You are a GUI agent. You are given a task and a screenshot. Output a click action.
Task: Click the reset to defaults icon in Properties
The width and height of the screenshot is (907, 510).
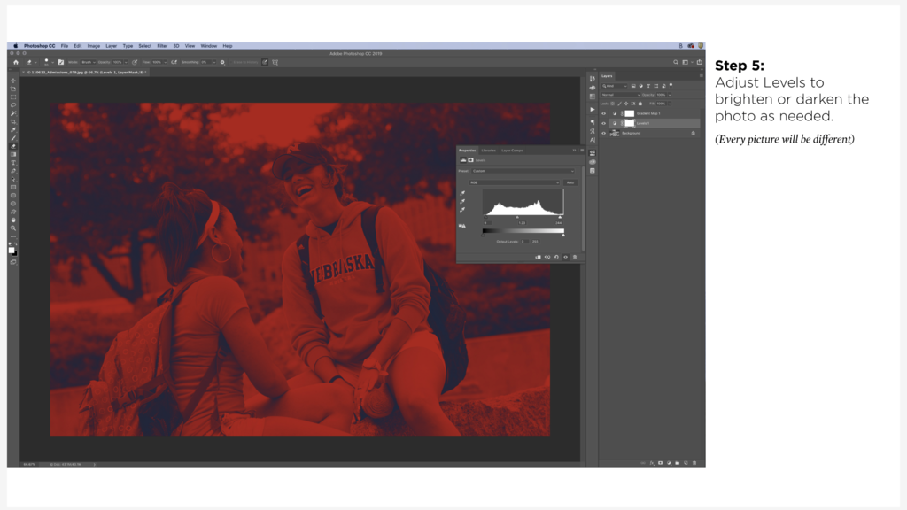(x=556, y=257)
